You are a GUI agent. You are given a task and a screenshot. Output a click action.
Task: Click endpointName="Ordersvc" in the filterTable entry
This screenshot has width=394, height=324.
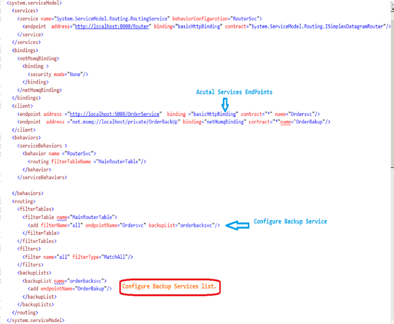click(116, 225)
